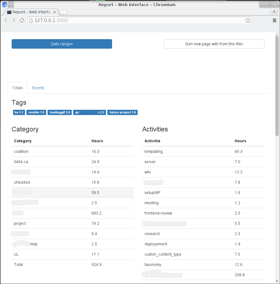Viewport: 280px width, 284px height.
Task: Click the scrollbar down arrow
Action: (277, 281)
